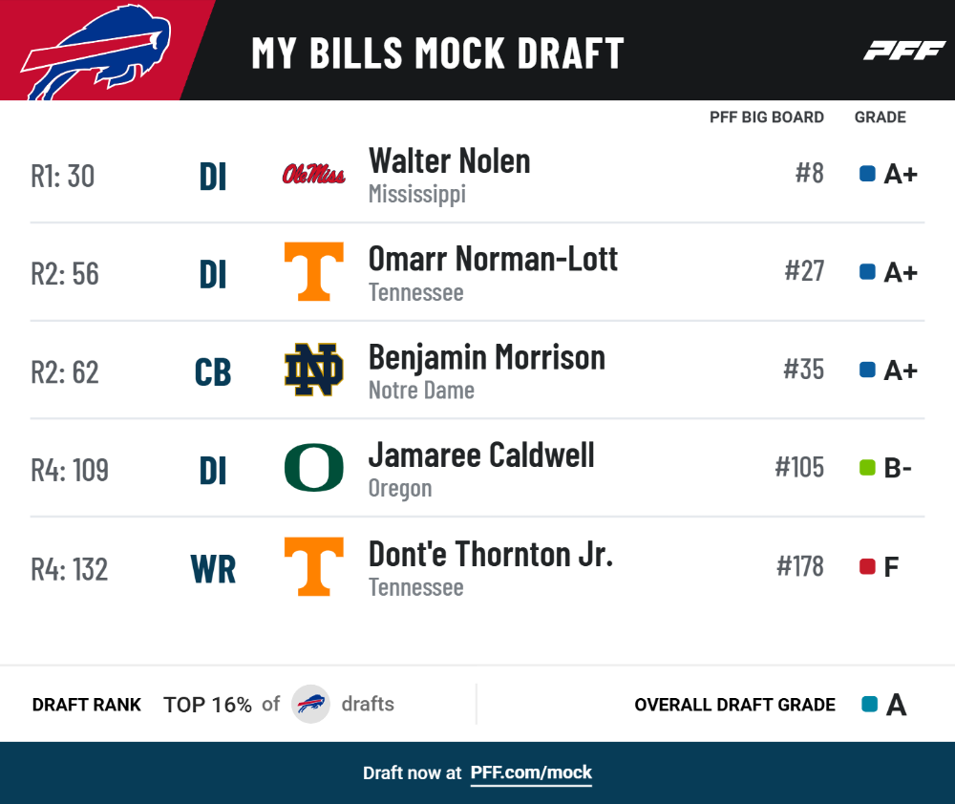
Task: Select the Benjamin Morrison player name
Action: coord(487,357)
